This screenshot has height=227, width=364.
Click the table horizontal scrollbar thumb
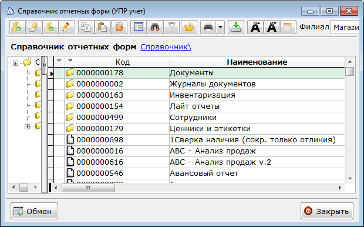(x=88, y=188)
